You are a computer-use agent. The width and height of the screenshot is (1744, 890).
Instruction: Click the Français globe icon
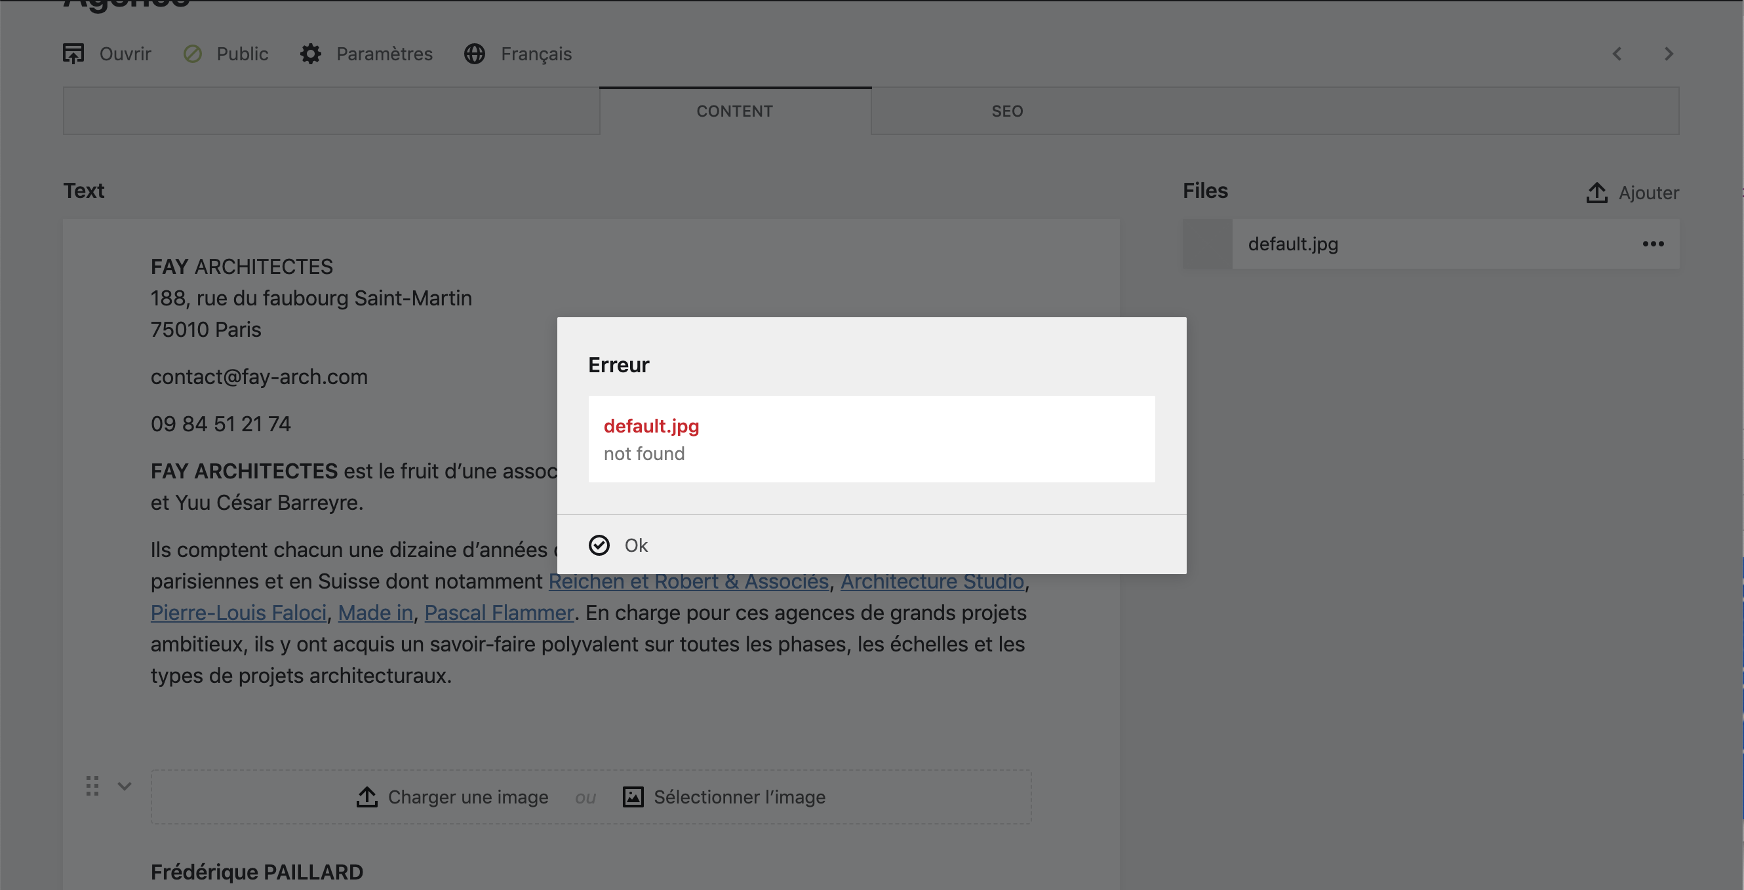(x=474, y=54)
